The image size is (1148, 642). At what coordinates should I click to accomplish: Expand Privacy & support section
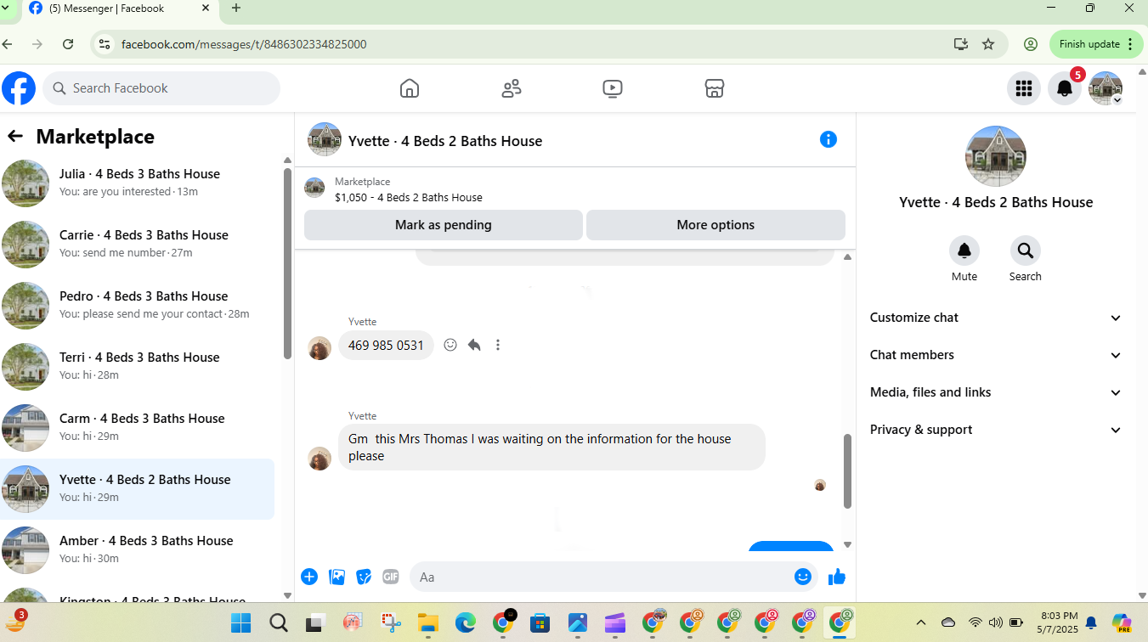(x=996, y=430)
